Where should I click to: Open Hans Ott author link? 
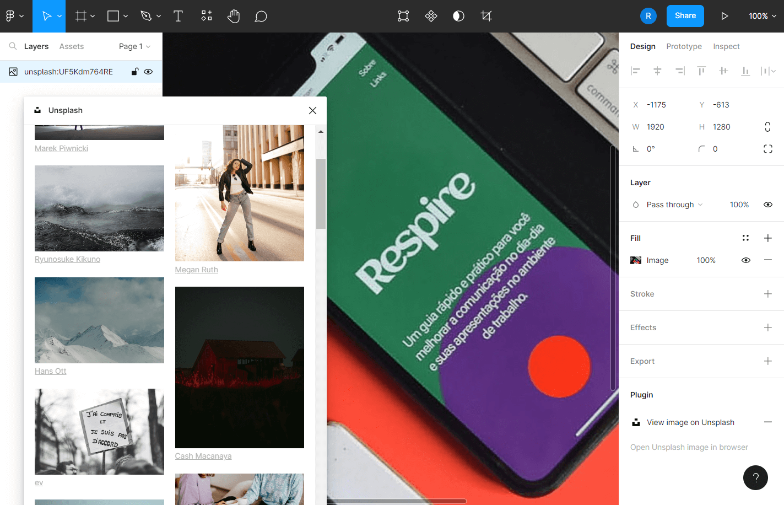pos(50,371)
